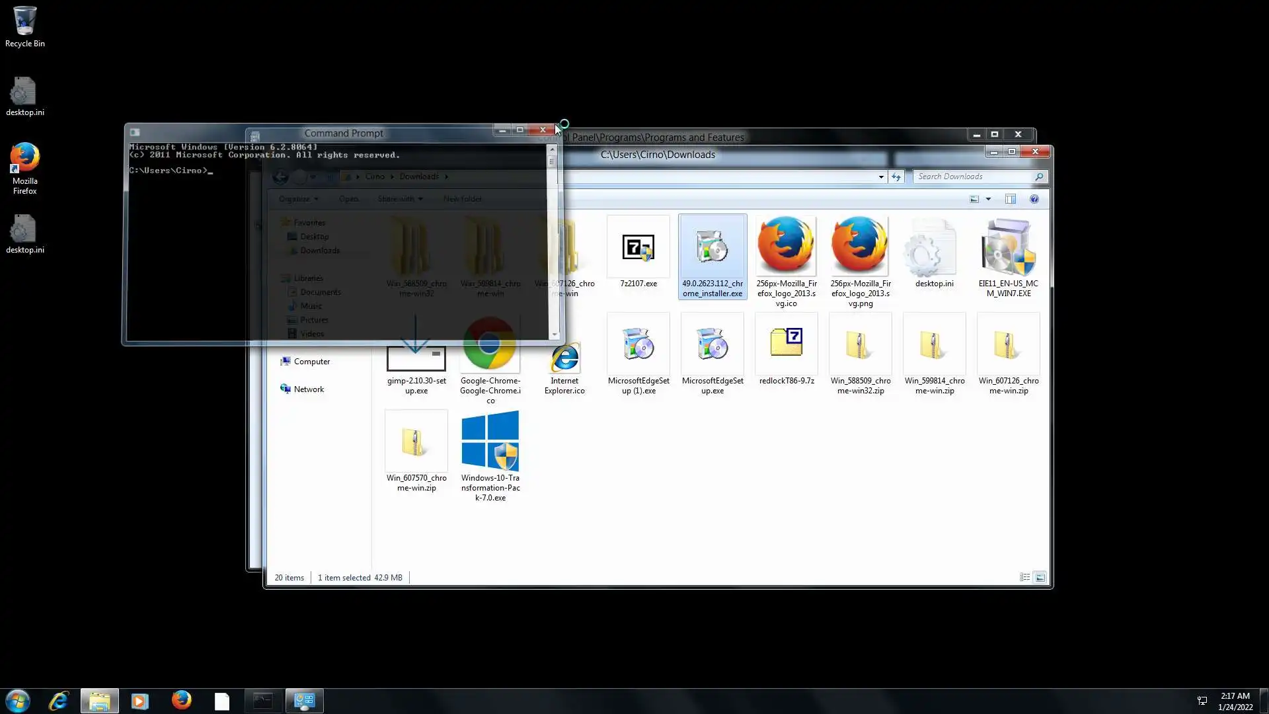Switch to details view in status bar

(x=1024, y=577)
